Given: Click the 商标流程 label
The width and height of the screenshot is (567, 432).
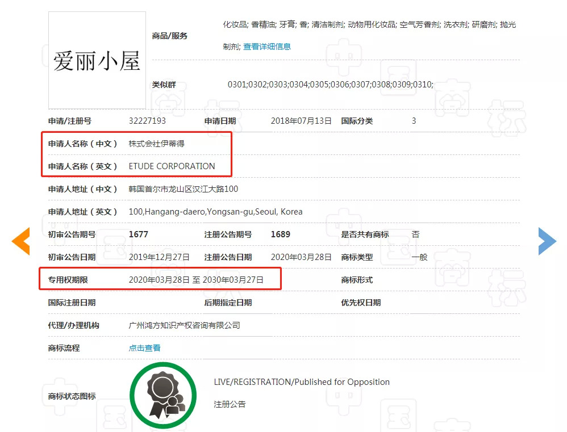Looking at the screenshot, I should [64, 348].
